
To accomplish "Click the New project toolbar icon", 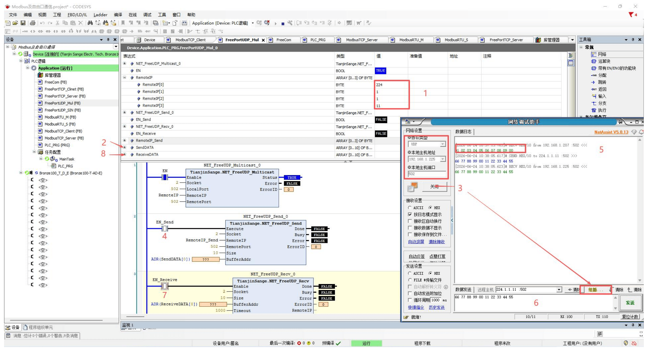I will click(8, 23).
